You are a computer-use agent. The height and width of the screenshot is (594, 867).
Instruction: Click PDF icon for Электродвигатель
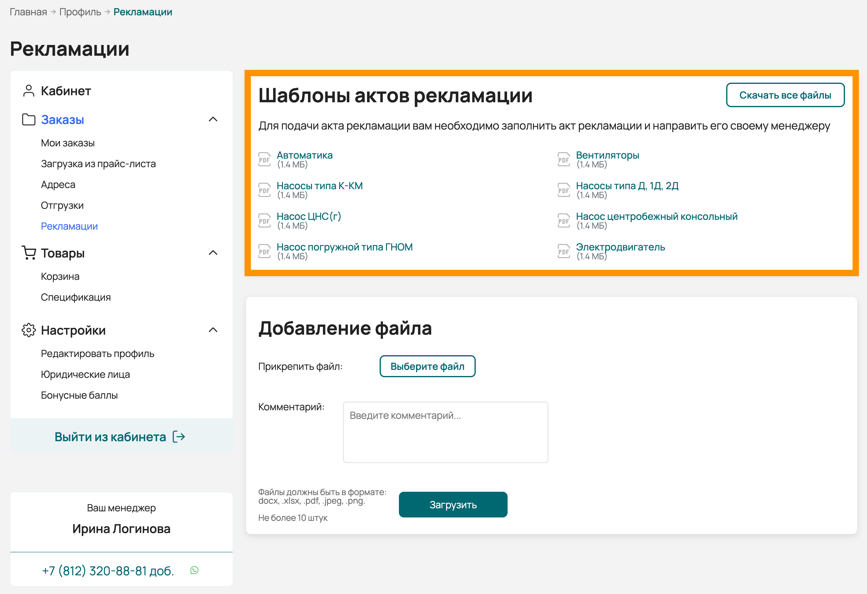click(x=564, y=251)
